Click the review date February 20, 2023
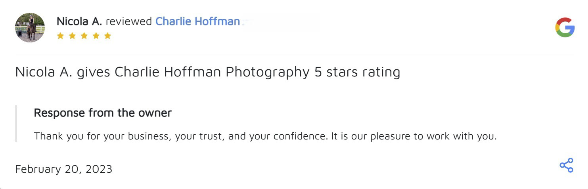 pyautogui.click(x=63, y=169)
